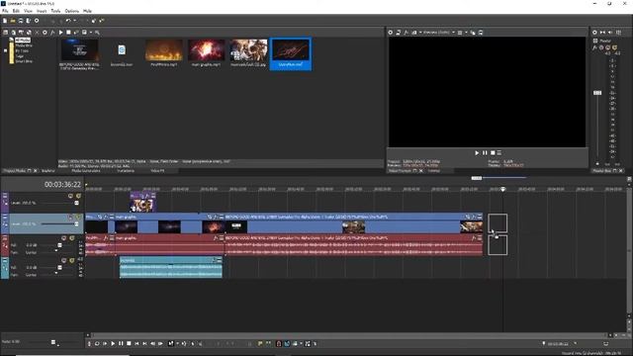Start media preview in Project Media toolbar

click(x=60, y=33)
